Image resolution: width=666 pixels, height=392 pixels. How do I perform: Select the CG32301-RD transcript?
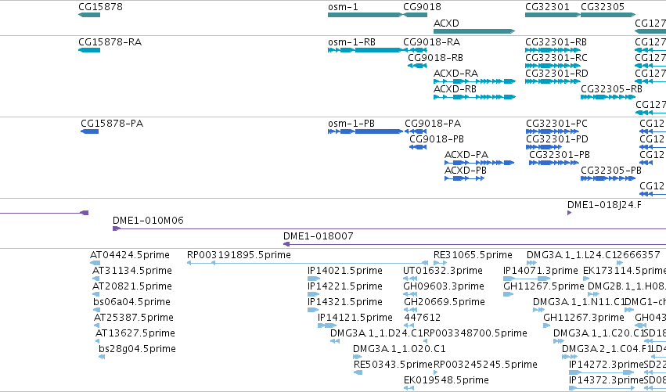click(553, 81)
